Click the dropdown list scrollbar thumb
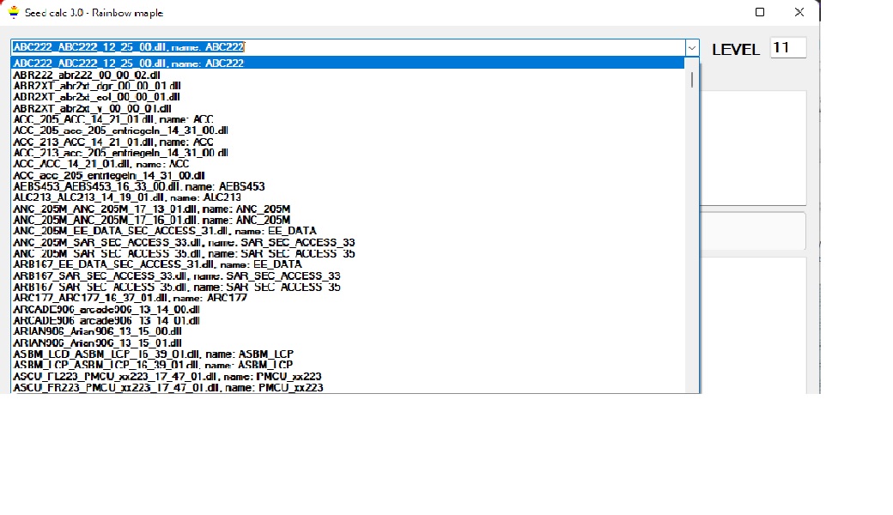Viewport: 893px width, 515px height. (x=692, y=80)
